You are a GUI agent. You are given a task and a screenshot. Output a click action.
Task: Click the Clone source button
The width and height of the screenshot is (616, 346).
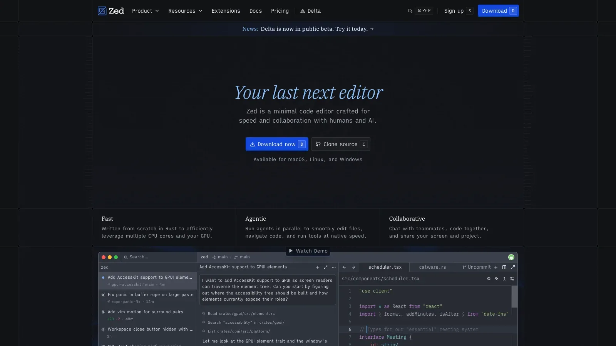[x=341, y=144]
